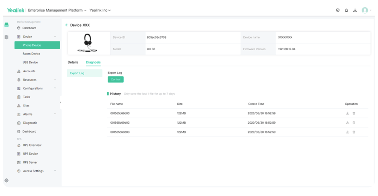Expand Configurations menu chevron
Image resolution: width=378 pixels, height=196 pixels.
[55, 88]
